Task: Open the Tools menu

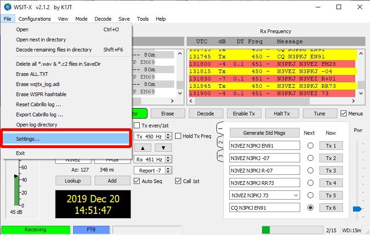Action: point(143,19)
